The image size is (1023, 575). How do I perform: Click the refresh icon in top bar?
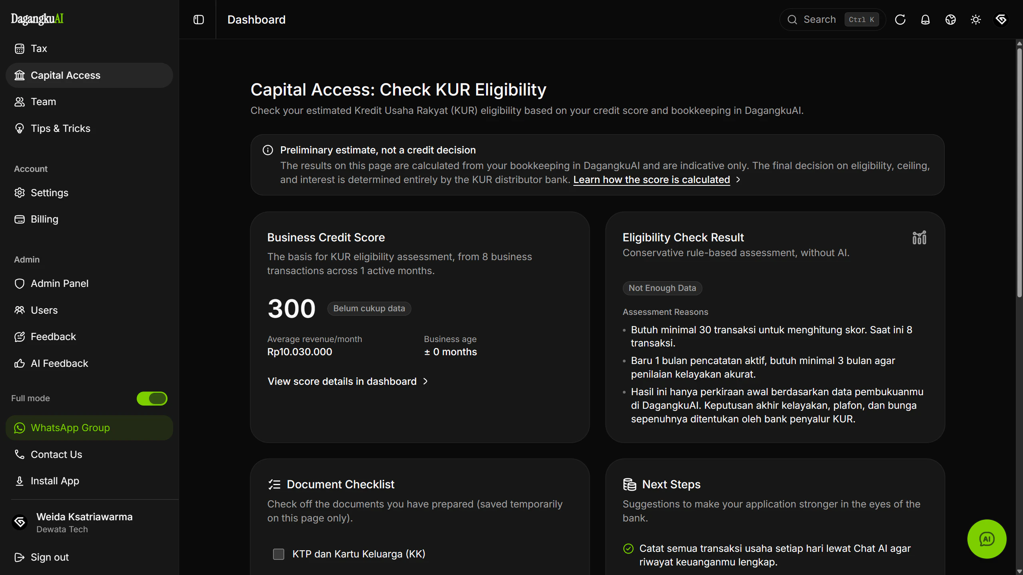(x=900, y=20)
